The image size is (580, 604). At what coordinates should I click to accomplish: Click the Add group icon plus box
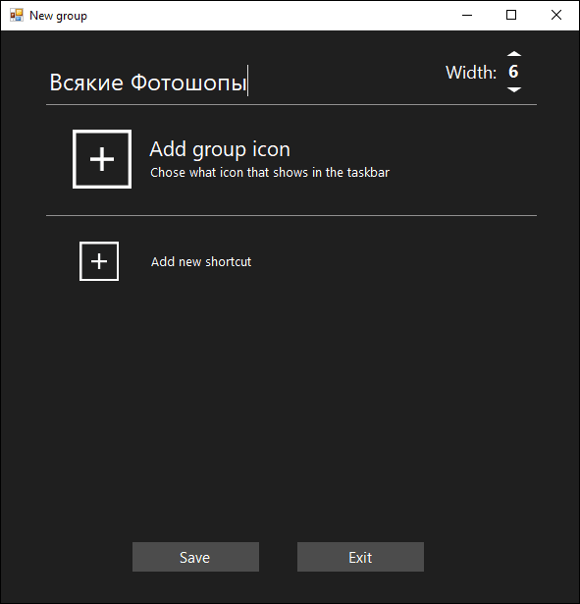(x=102, y=159)
